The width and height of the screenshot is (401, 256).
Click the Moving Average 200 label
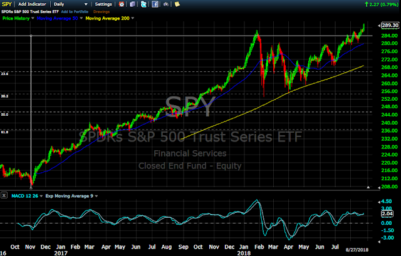coord(107,18)
